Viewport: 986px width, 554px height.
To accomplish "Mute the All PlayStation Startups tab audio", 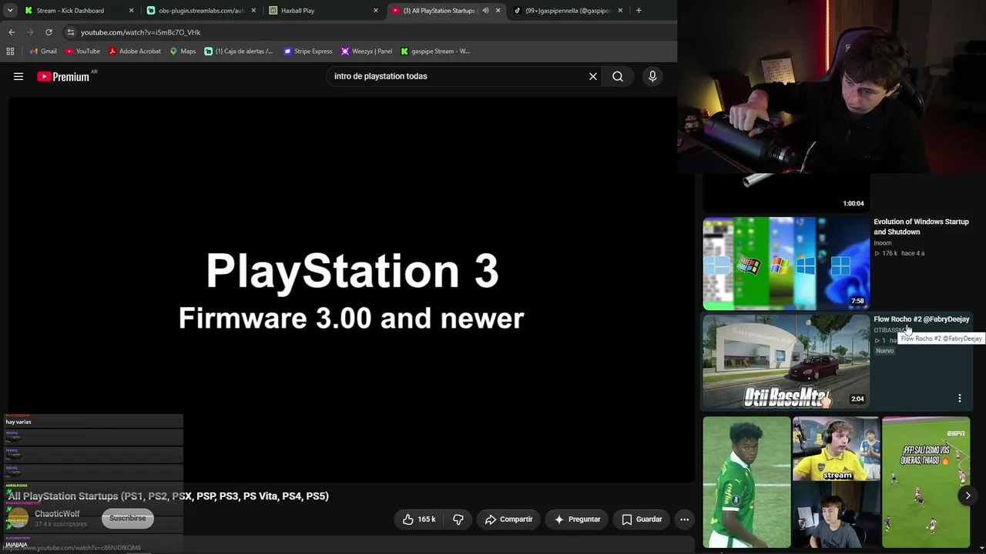I will pyautogui.click(x=485, y=11).
